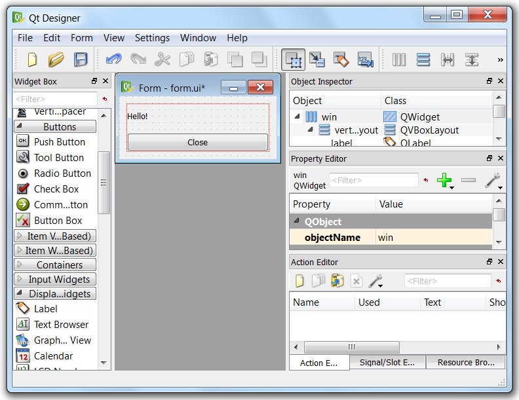Click objectName value win

pos(434,238)
